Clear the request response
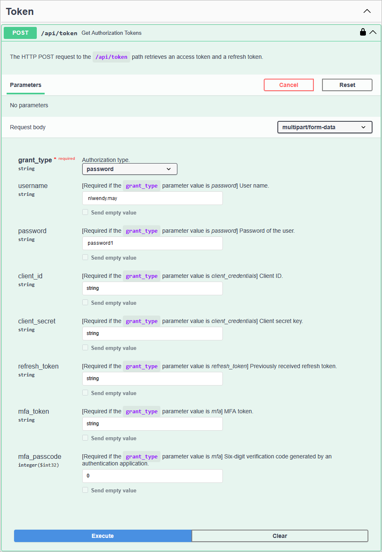 click(x=280, y=535)
